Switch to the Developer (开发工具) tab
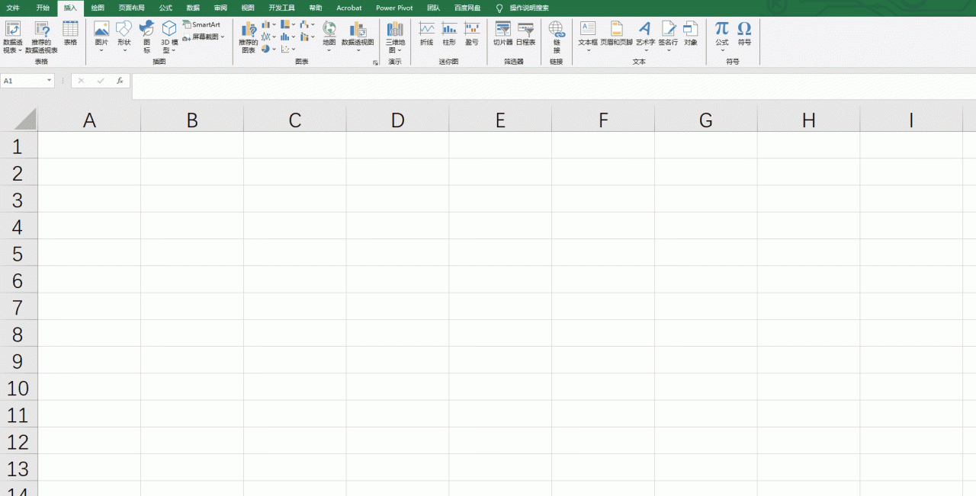The width and height of the screenshot is (976, 496). [281, 8]
